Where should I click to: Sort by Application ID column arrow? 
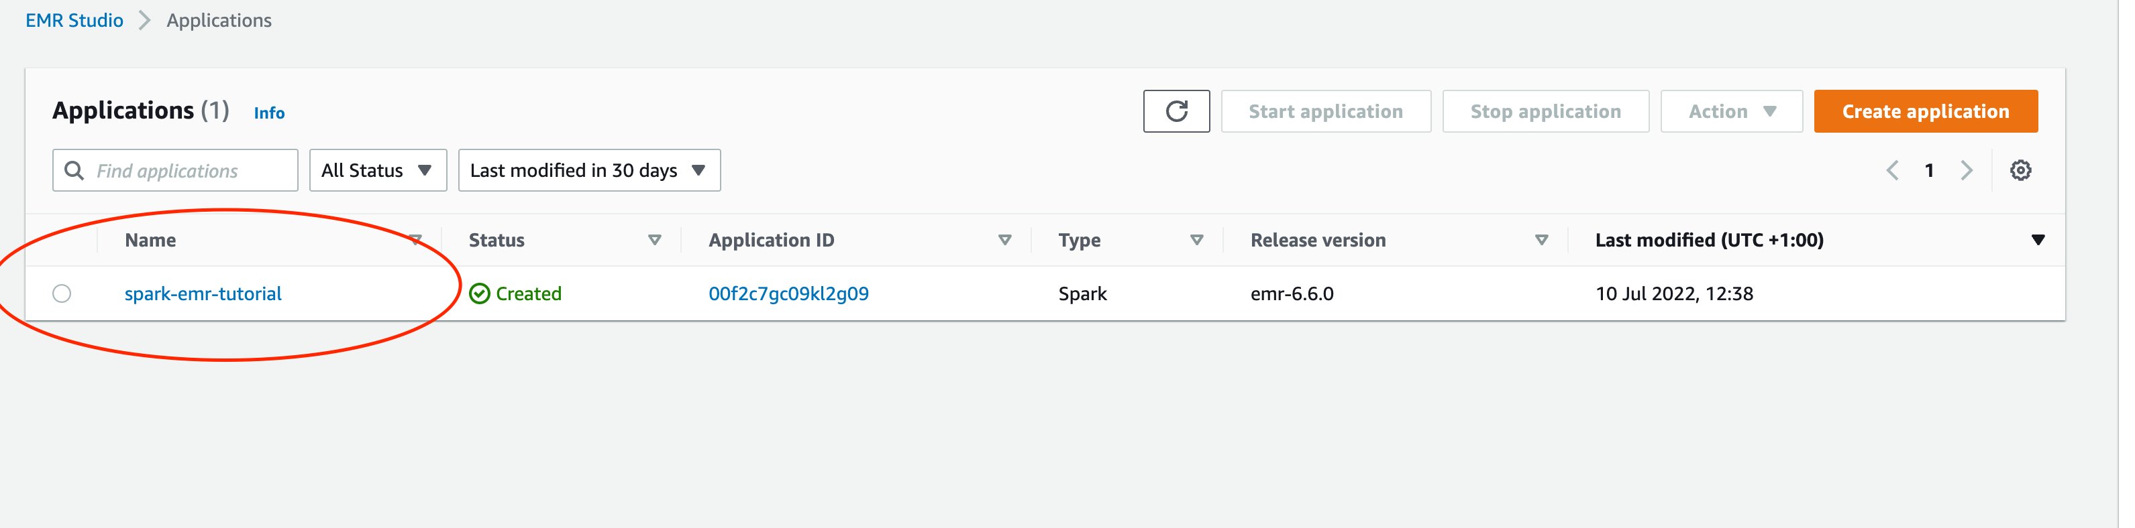(1004, 240)
